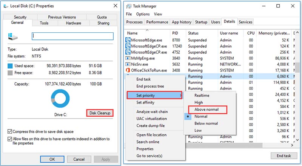This screenshot has width=302, height=166.
Task: Select Above normal priority option
Action: pyautogui.click(x=206, y=110)
